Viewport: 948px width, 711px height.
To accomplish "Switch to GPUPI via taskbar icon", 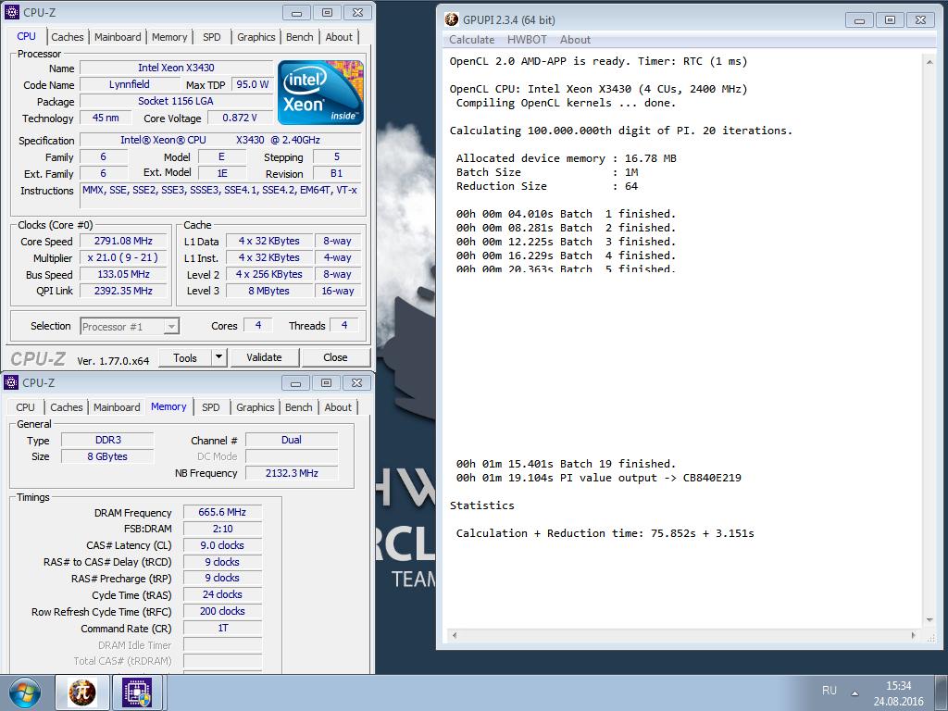I will tap(82, 692).
